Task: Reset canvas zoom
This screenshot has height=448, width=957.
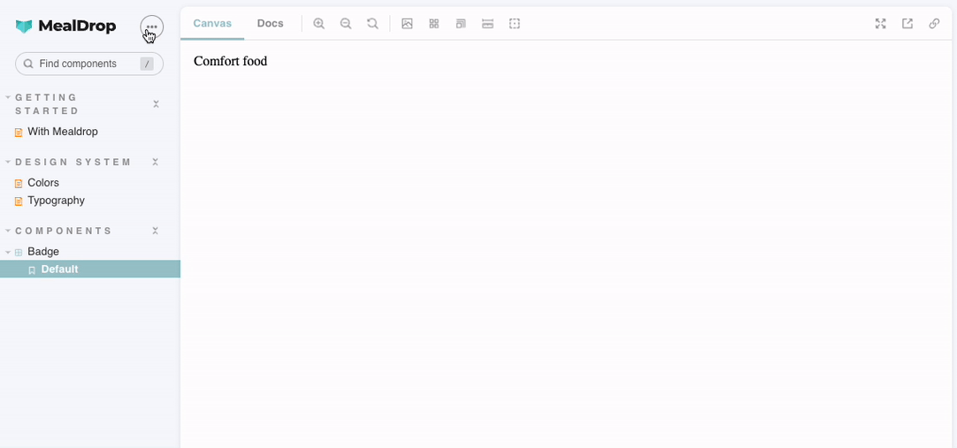Action: pos(372,24)
